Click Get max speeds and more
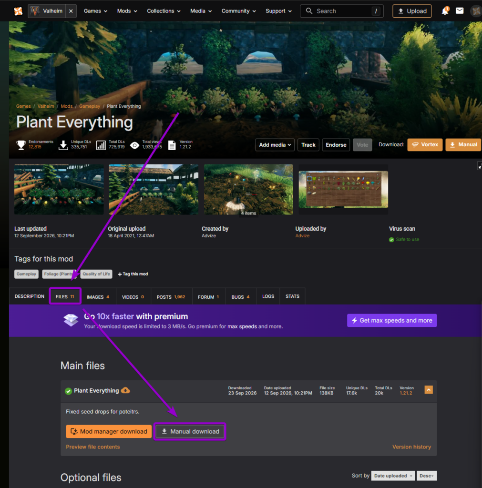Screen dimensions: 482x488 pyautogui.click(x=392, y=321)
